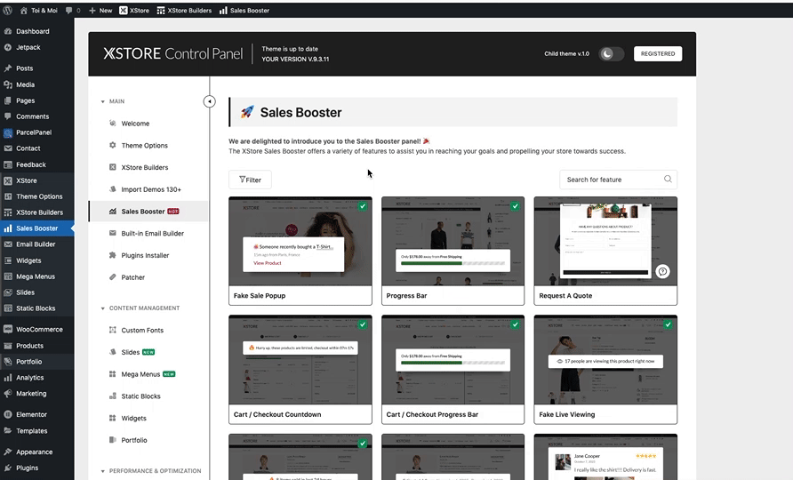Open Portfolio in control panel navigation
The image size is (793, 480).
pos(134,440)
